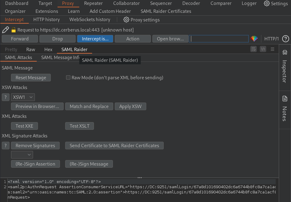Screen dimensions: 291x202
Task: View the WebSockets history sub-tab
Action: (90, 20)
